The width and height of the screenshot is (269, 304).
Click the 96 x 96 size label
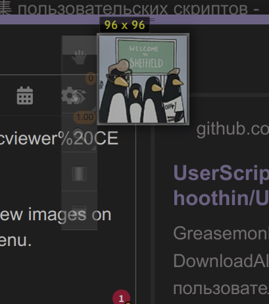pos(124,25)
